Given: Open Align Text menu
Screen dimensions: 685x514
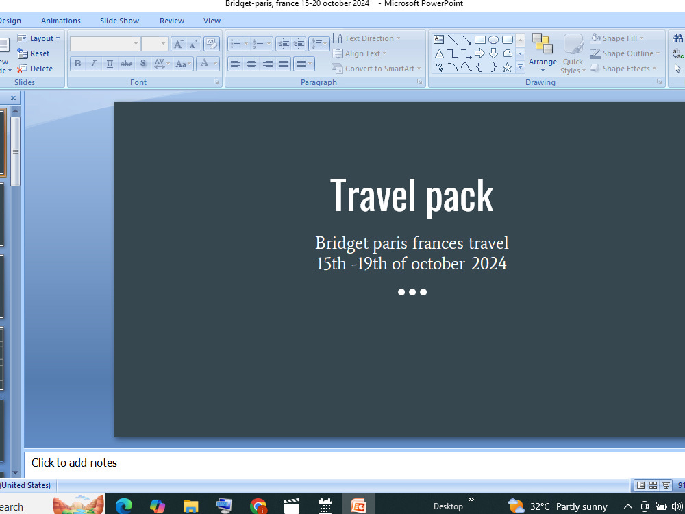Looking at the screenshot, I should pyautogui.click(x=360, y=53).
